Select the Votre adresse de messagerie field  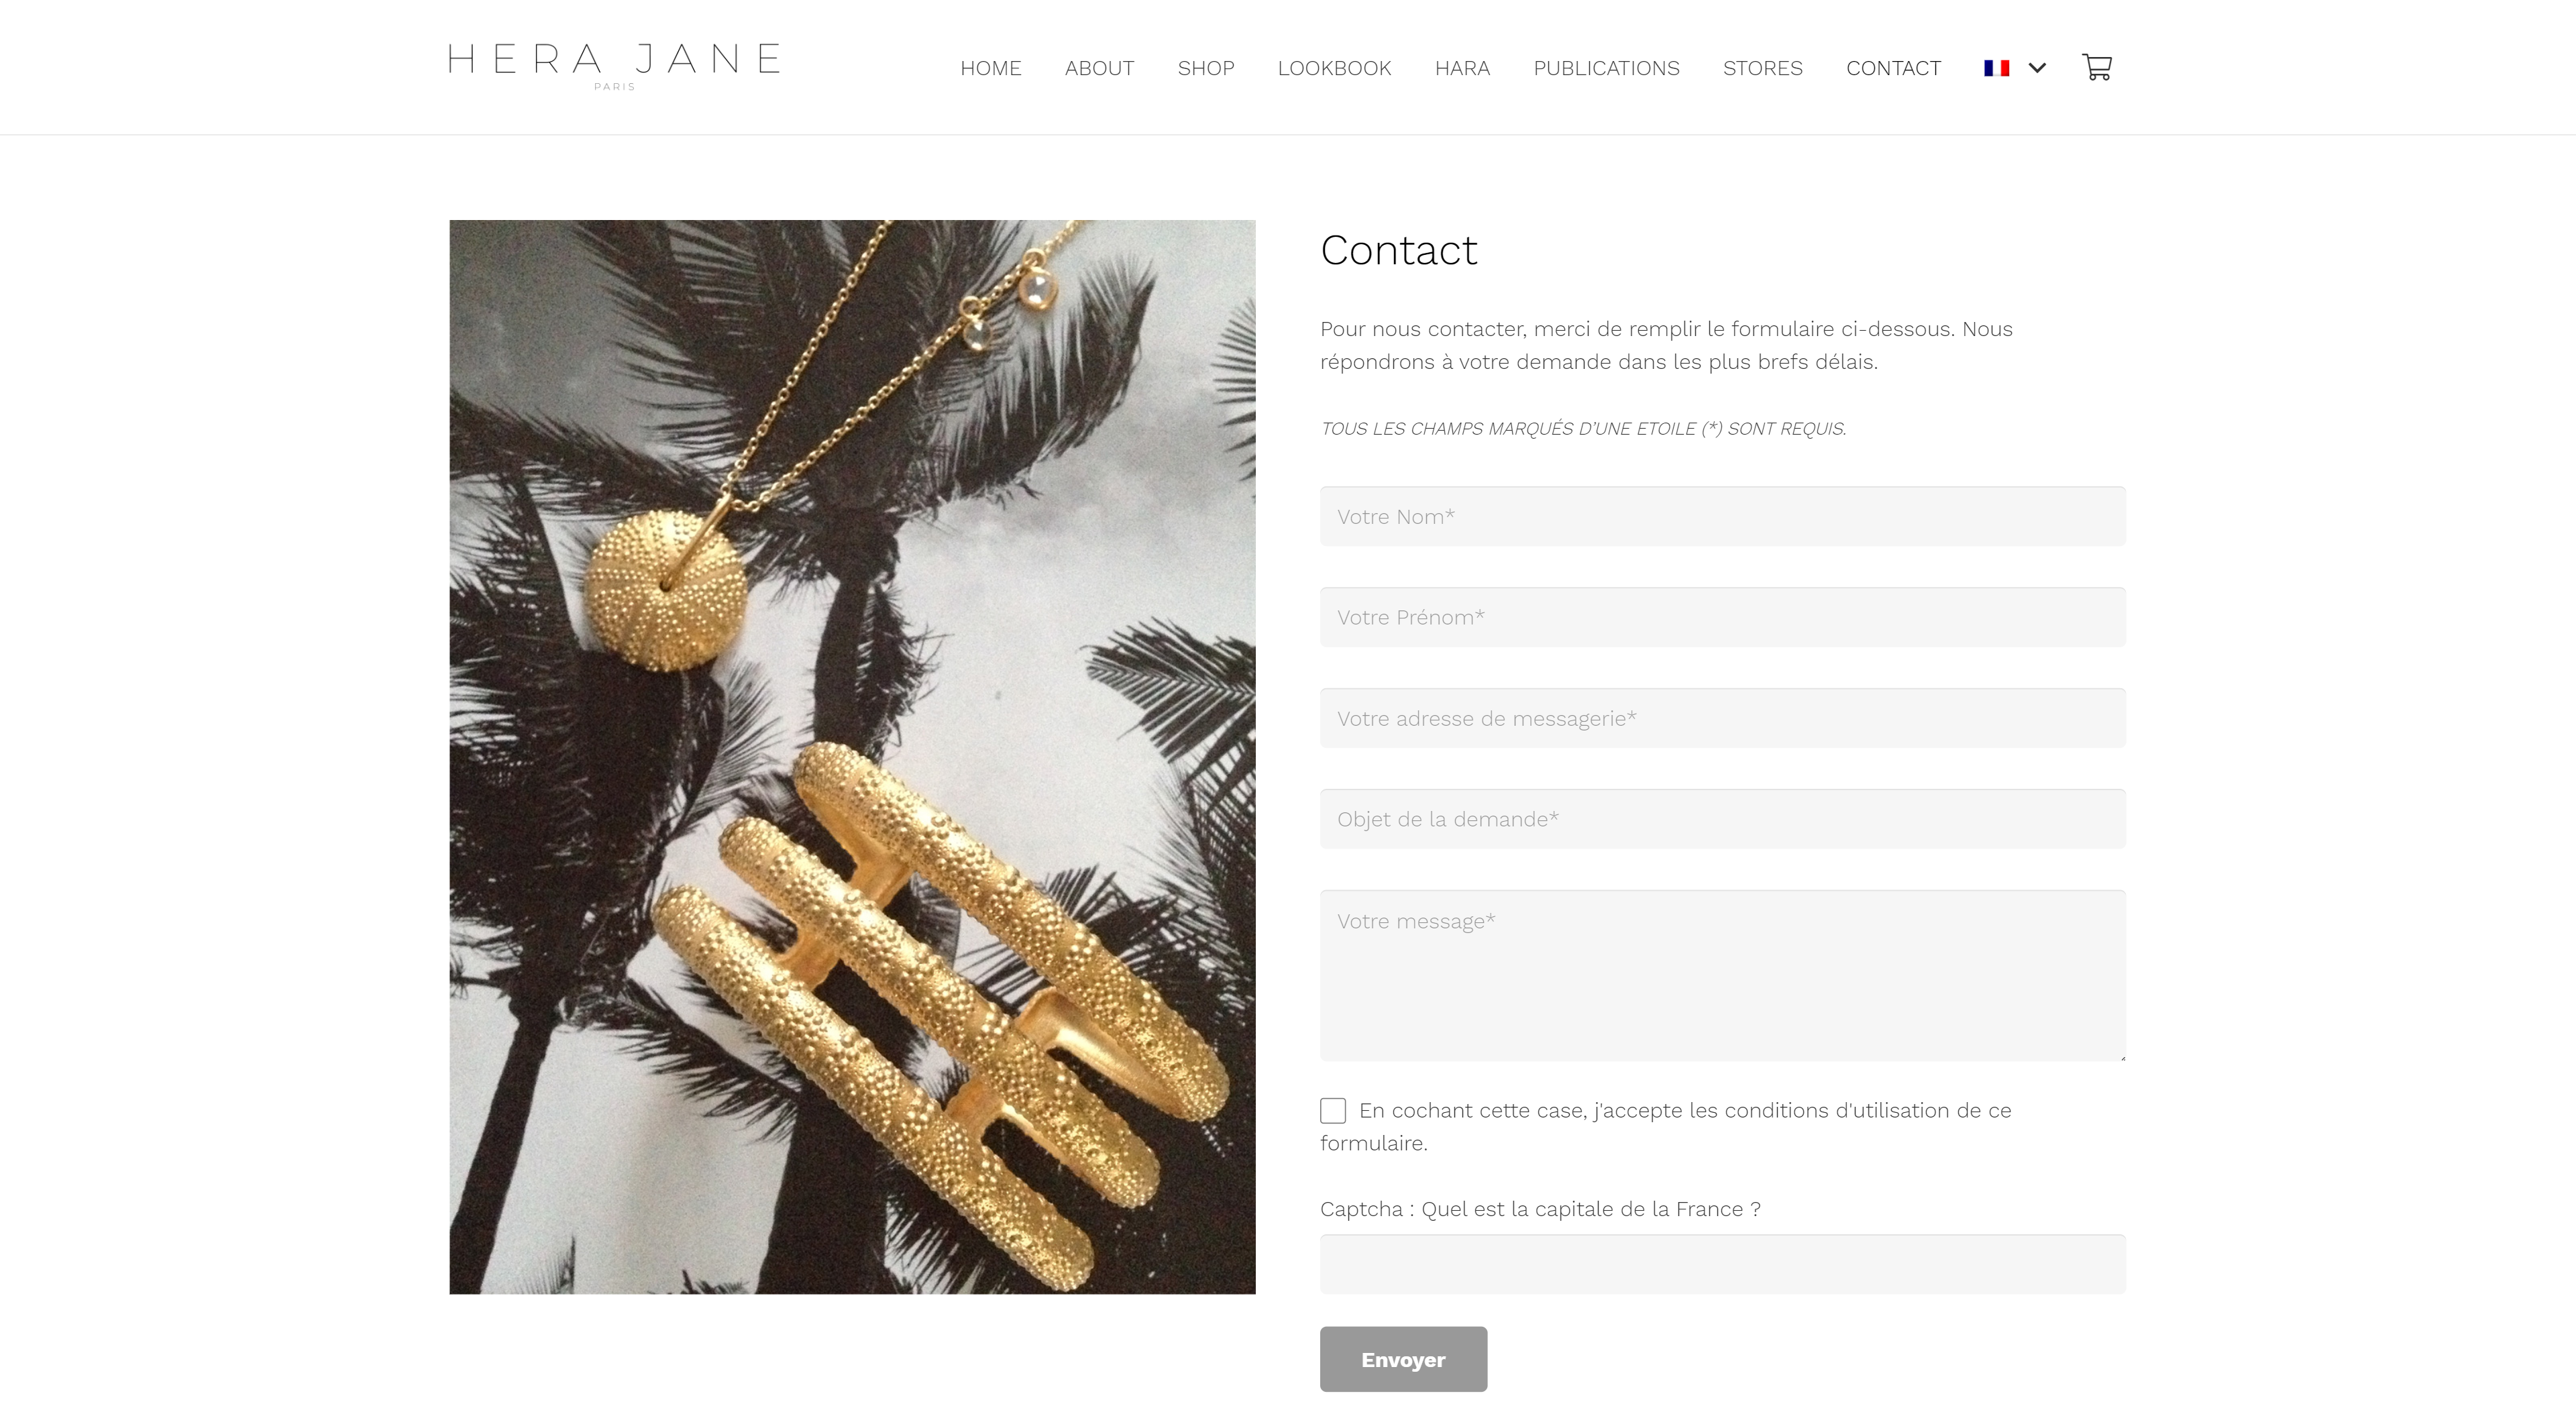click(1722, 718)
